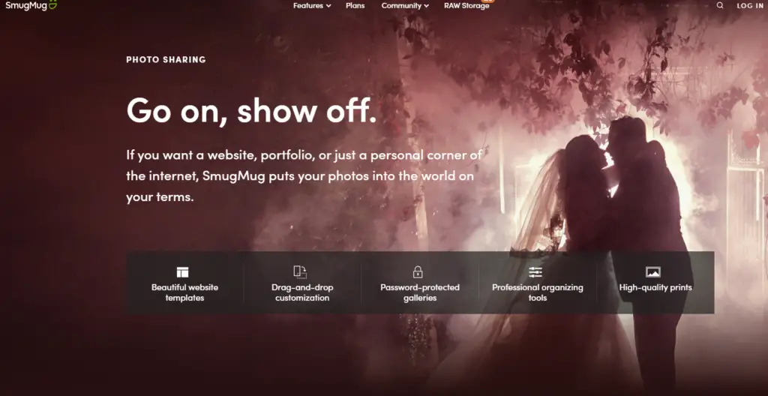Screen dimensions: 768x396
Task: Click the High-quality prints label
Action: coord(655,288)
